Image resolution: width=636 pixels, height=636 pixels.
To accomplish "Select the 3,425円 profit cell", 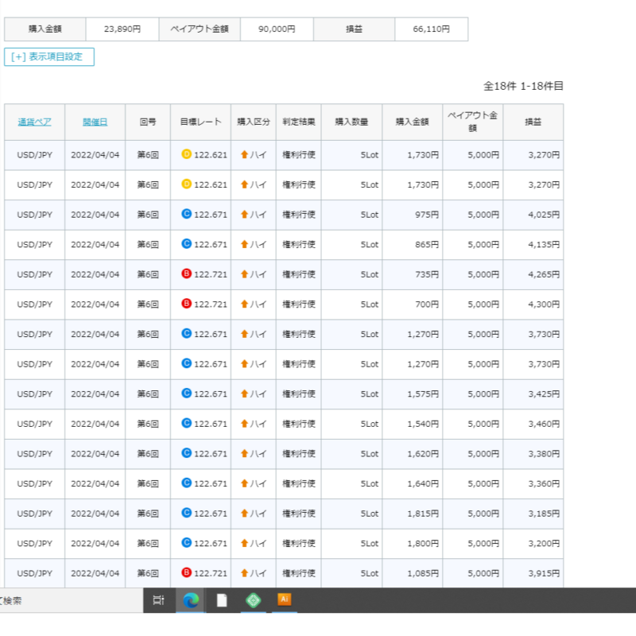I will pyautogui.click(x=533, y=394).
